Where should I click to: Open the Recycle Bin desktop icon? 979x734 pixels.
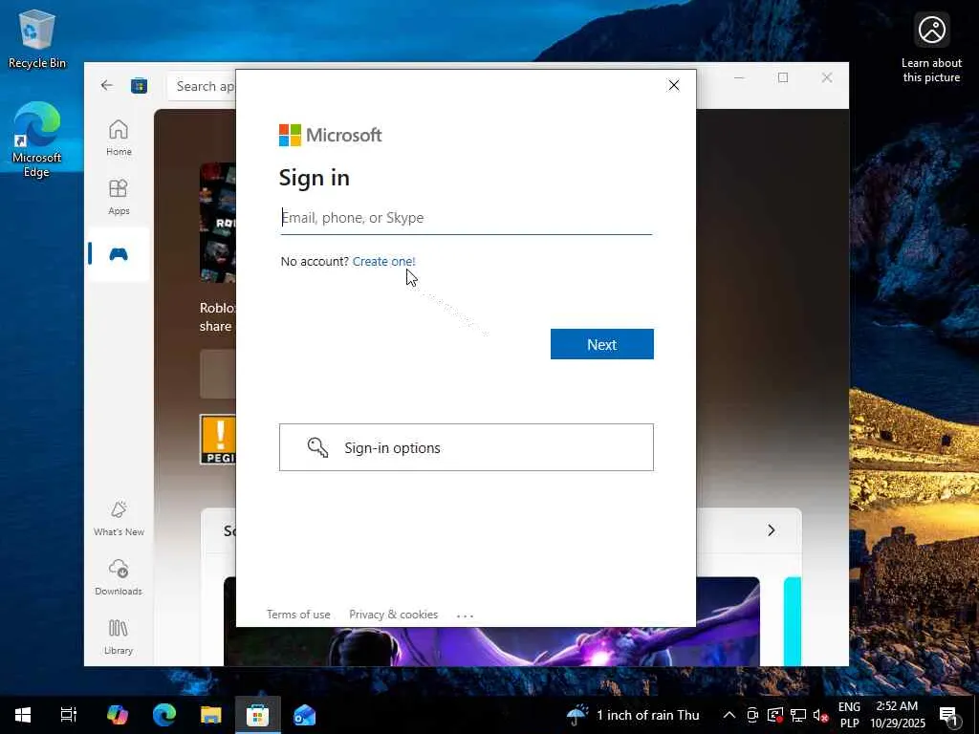[37, 38]
